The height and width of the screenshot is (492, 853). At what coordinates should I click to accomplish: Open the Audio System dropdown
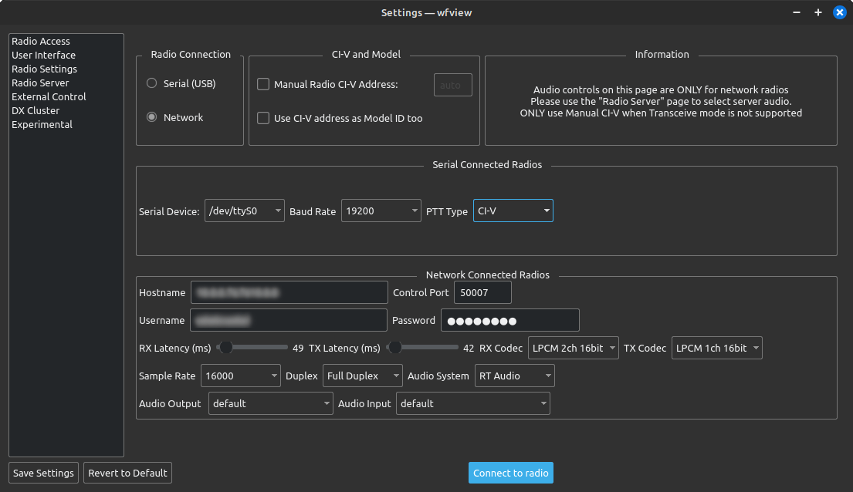(x=514, y=376)
